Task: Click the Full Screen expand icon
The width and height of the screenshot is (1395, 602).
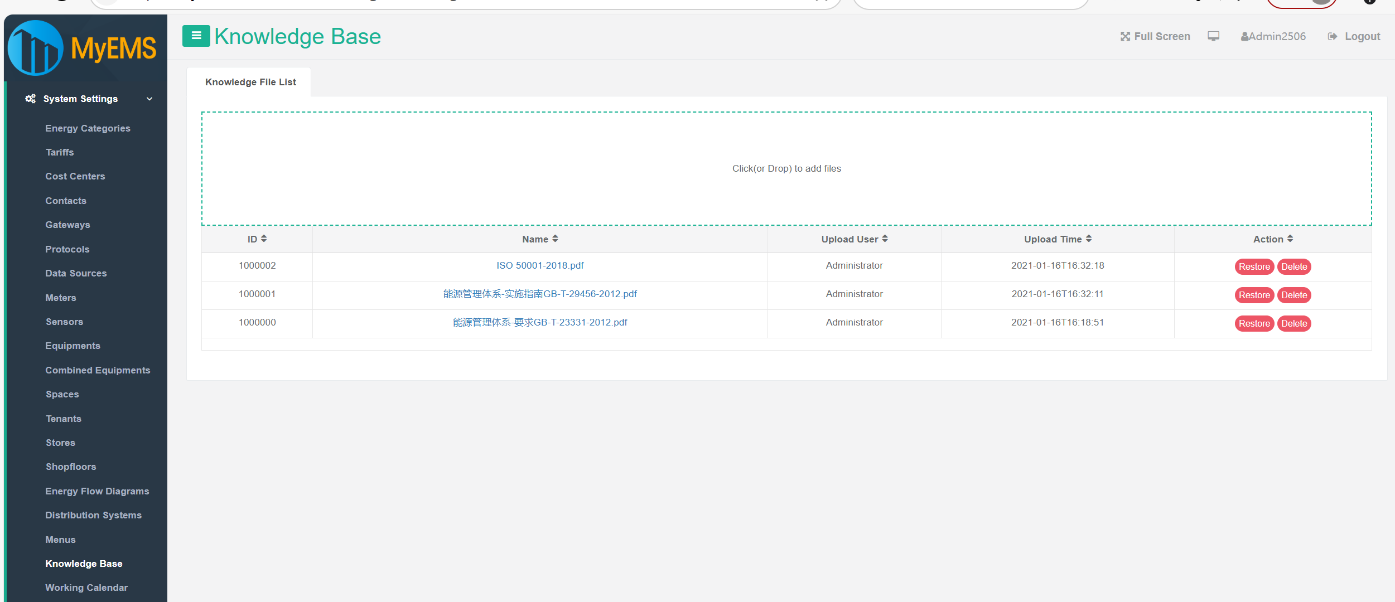Action: pyautogui.click(x=1125, y=37)
